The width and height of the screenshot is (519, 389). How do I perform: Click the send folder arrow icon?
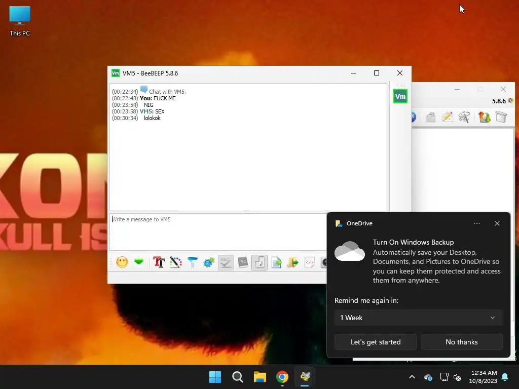pyautogui.click(x=293, y=262)
